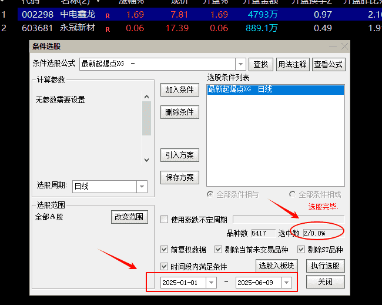Click the 选中数 field showing 2/0.0%
The height and width of the screenshot is (305, 382).
(x=324, y=233)
